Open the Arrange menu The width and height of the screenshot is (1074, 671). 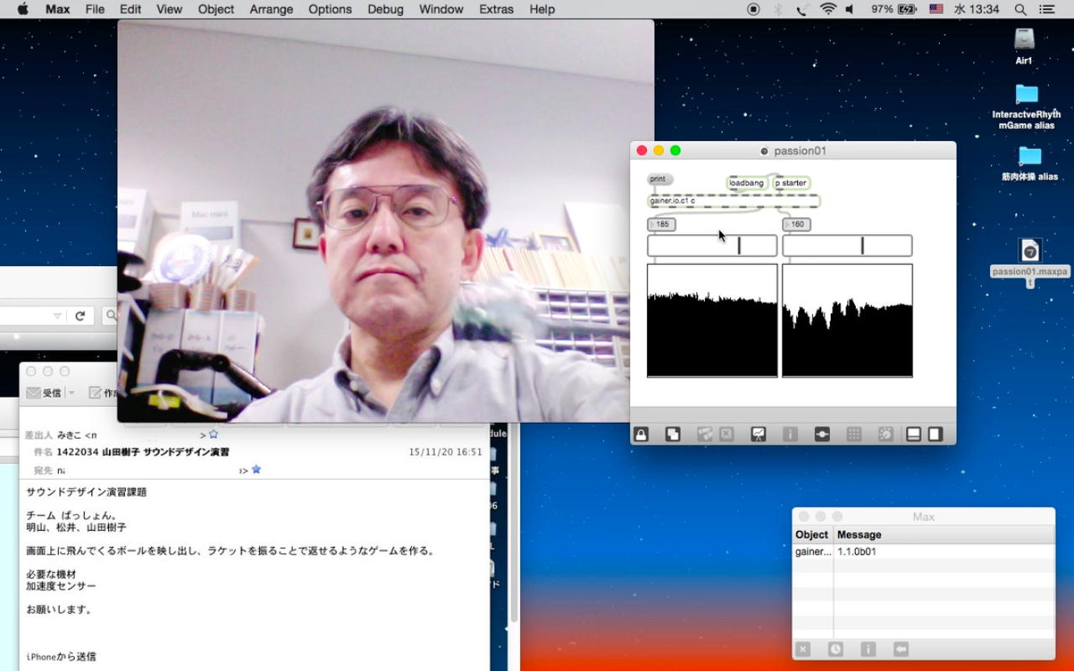pos(271,9)
